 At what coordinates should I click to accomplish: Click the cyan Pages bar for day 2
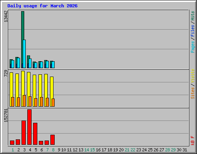[18, 63]
